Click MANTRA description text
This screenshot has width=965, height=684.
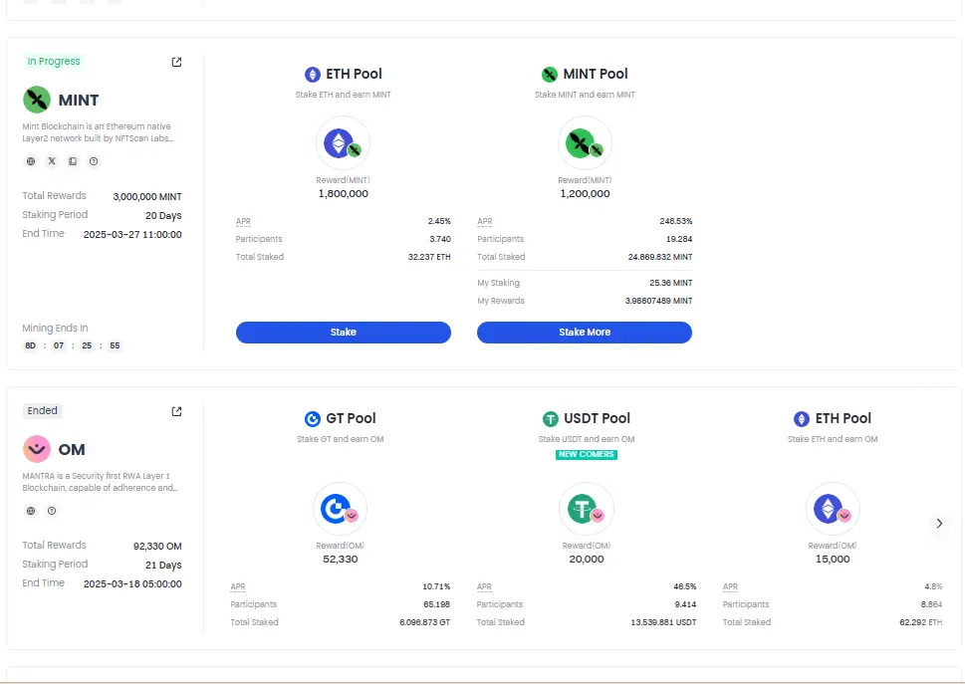point(101,482)
